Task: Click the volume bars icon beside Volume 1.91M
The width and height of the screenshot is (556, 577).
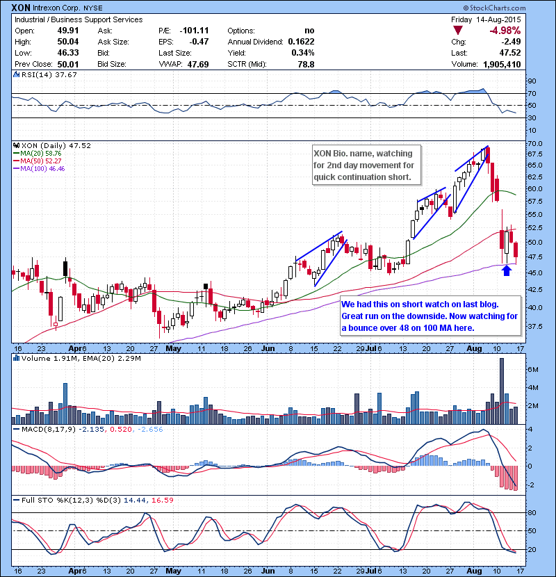Action: [16, 359]
